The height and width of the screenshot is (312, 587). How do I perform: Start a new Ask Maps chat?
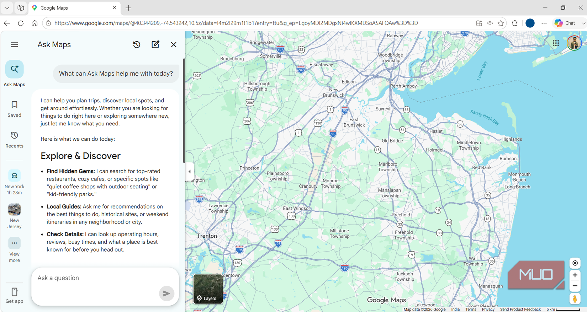tap(155, 44)
